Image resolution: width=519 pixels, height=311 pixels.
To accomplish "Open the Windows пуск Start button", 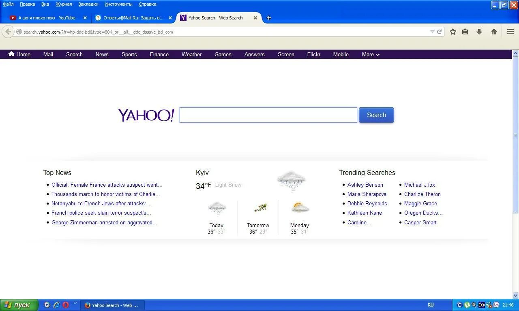I will 19,305.
